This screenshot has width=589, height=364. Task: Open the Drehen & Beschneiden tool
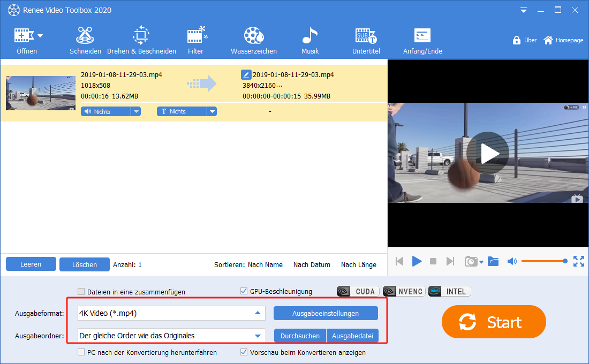(141, 40)
